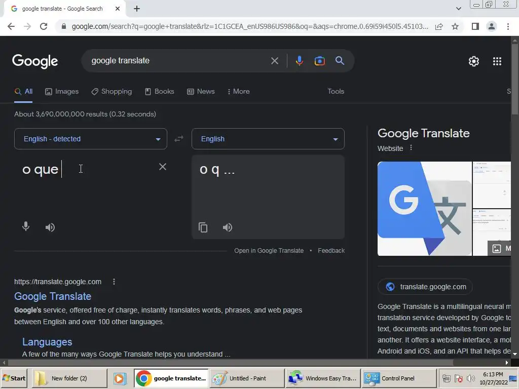Viewport: 519px width, 389px height.
Task: Expand the More search categories
Action: tap(239, 91)
